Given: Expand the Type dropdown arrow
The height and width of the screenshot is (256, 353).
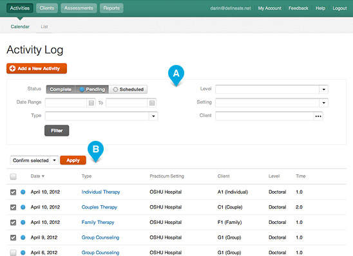Looking at the screenshot, I should tap(153, 116).
